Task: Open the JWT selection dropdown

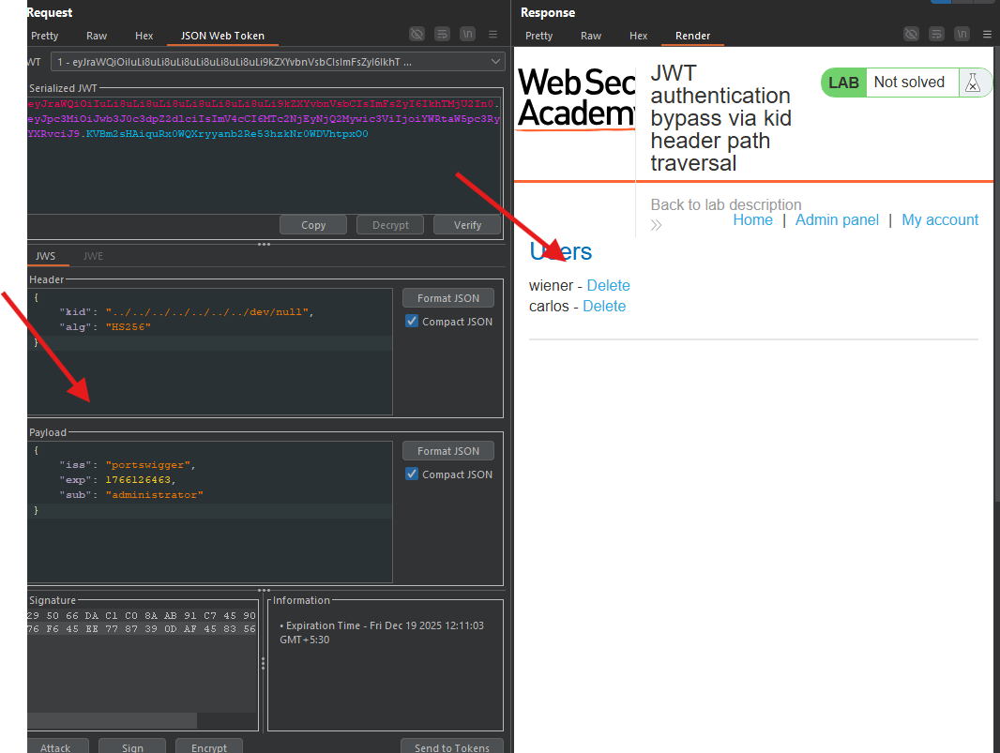Action: coord(278,62)
